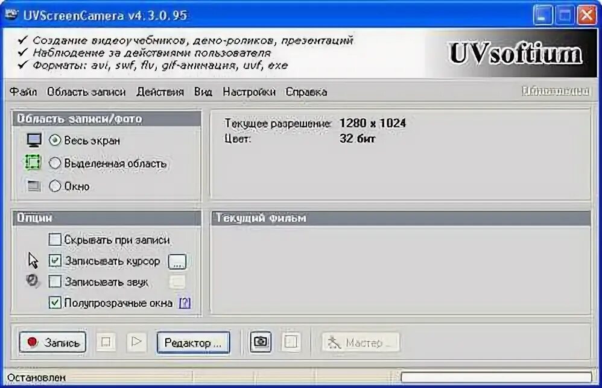
Task: Select the Окно radio button
Action: coord(55,186)
